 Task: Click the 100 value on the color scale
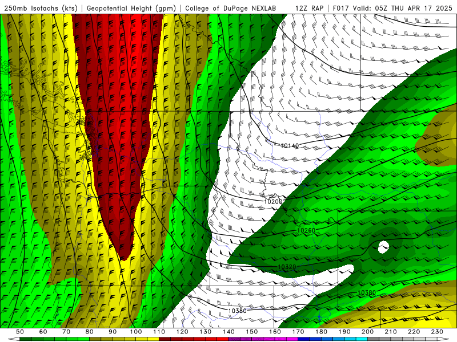coord(136,332)
